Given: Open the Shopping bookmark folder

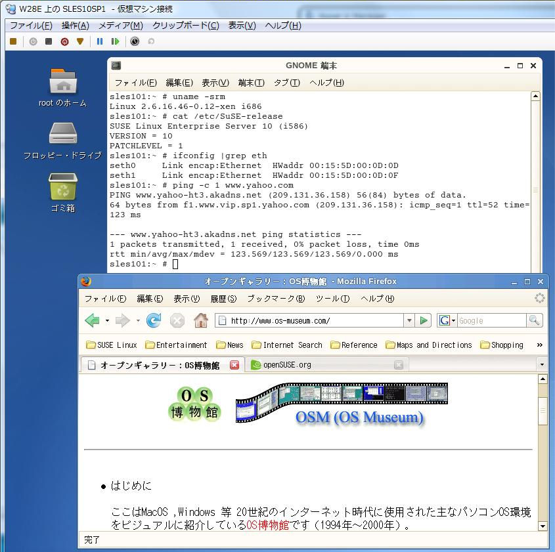Looking at the screenshot, I should coord(502,345).
